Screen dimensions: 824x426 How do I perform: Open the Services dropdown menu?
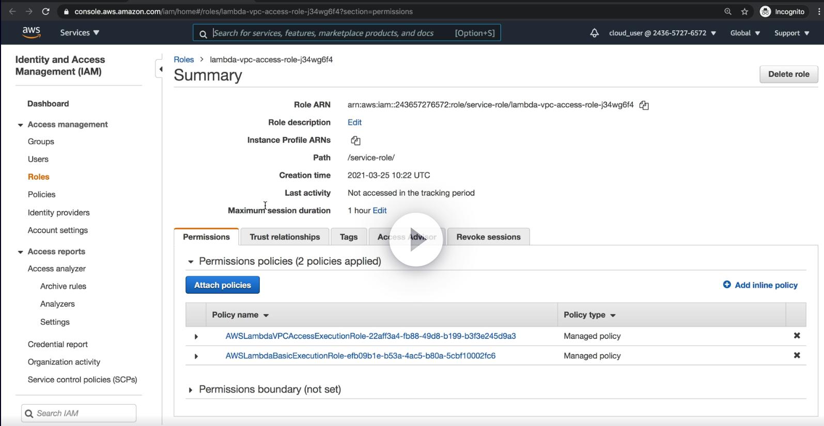[x=80, y=33]
